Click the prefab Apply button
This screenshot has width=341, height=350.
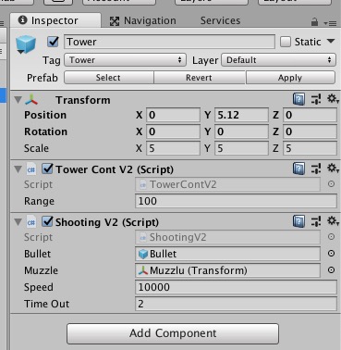point(290,78)
